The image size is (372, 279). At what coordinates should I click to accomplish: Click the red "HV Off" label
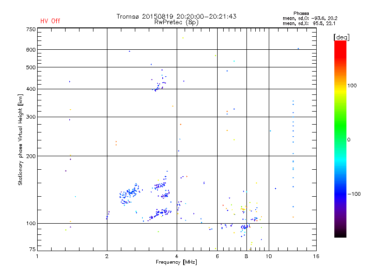point(50,21)
